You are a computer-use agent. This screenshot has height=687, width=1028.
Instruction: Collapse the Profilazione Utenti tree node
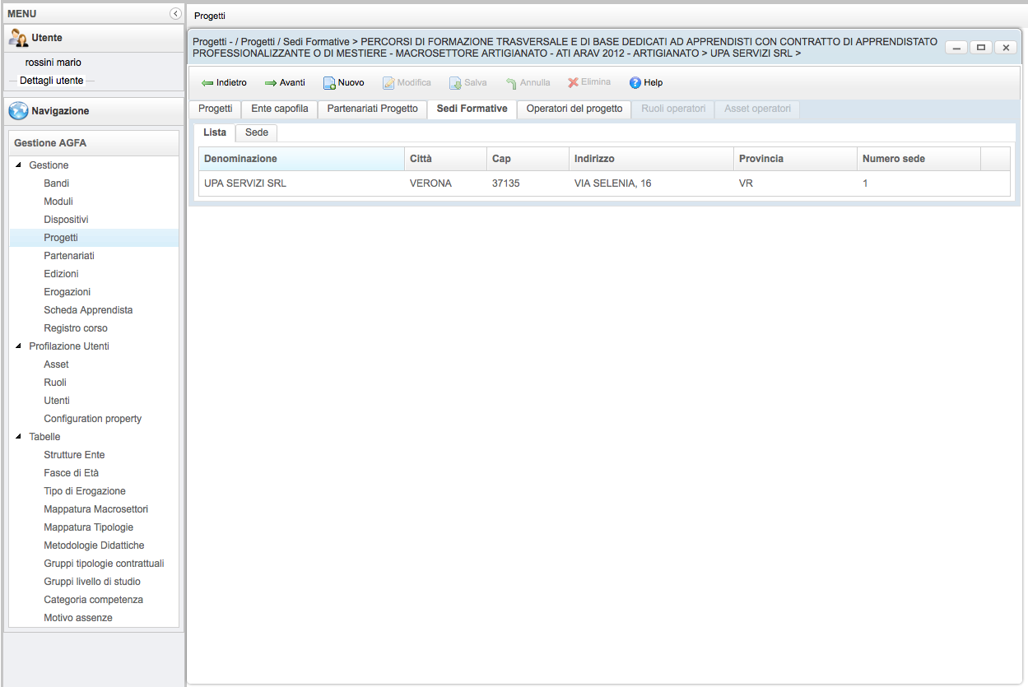point(19,346)
